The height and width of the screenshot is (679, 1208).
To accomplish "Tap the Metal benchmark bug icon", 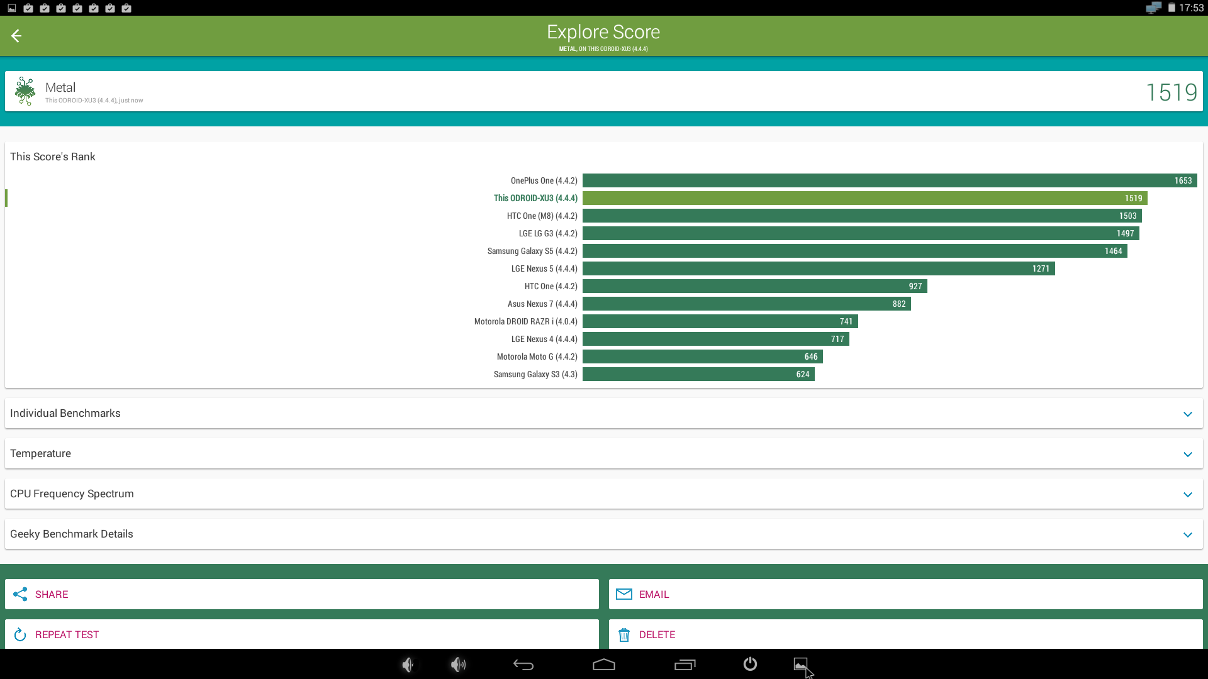I will click(25, 91).
